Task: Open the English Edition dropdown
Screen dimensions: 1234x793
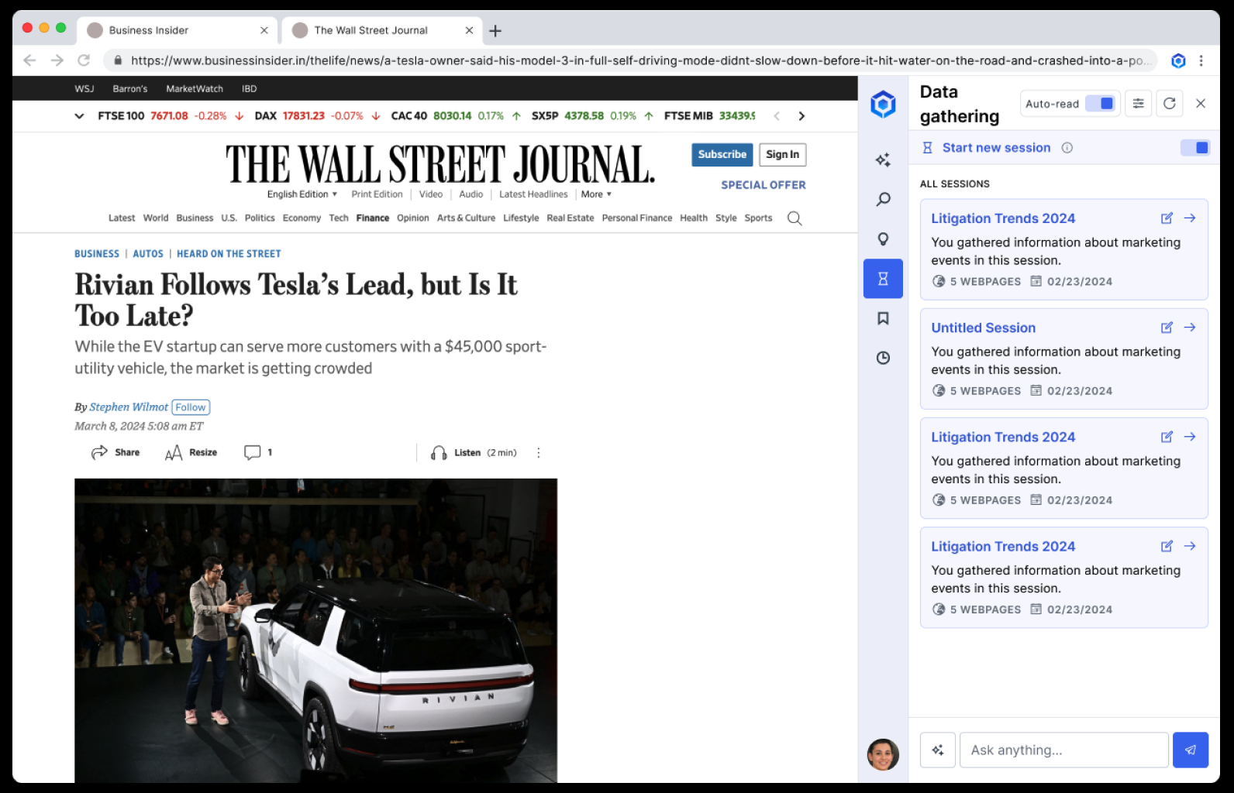Action: click(302, 194)
